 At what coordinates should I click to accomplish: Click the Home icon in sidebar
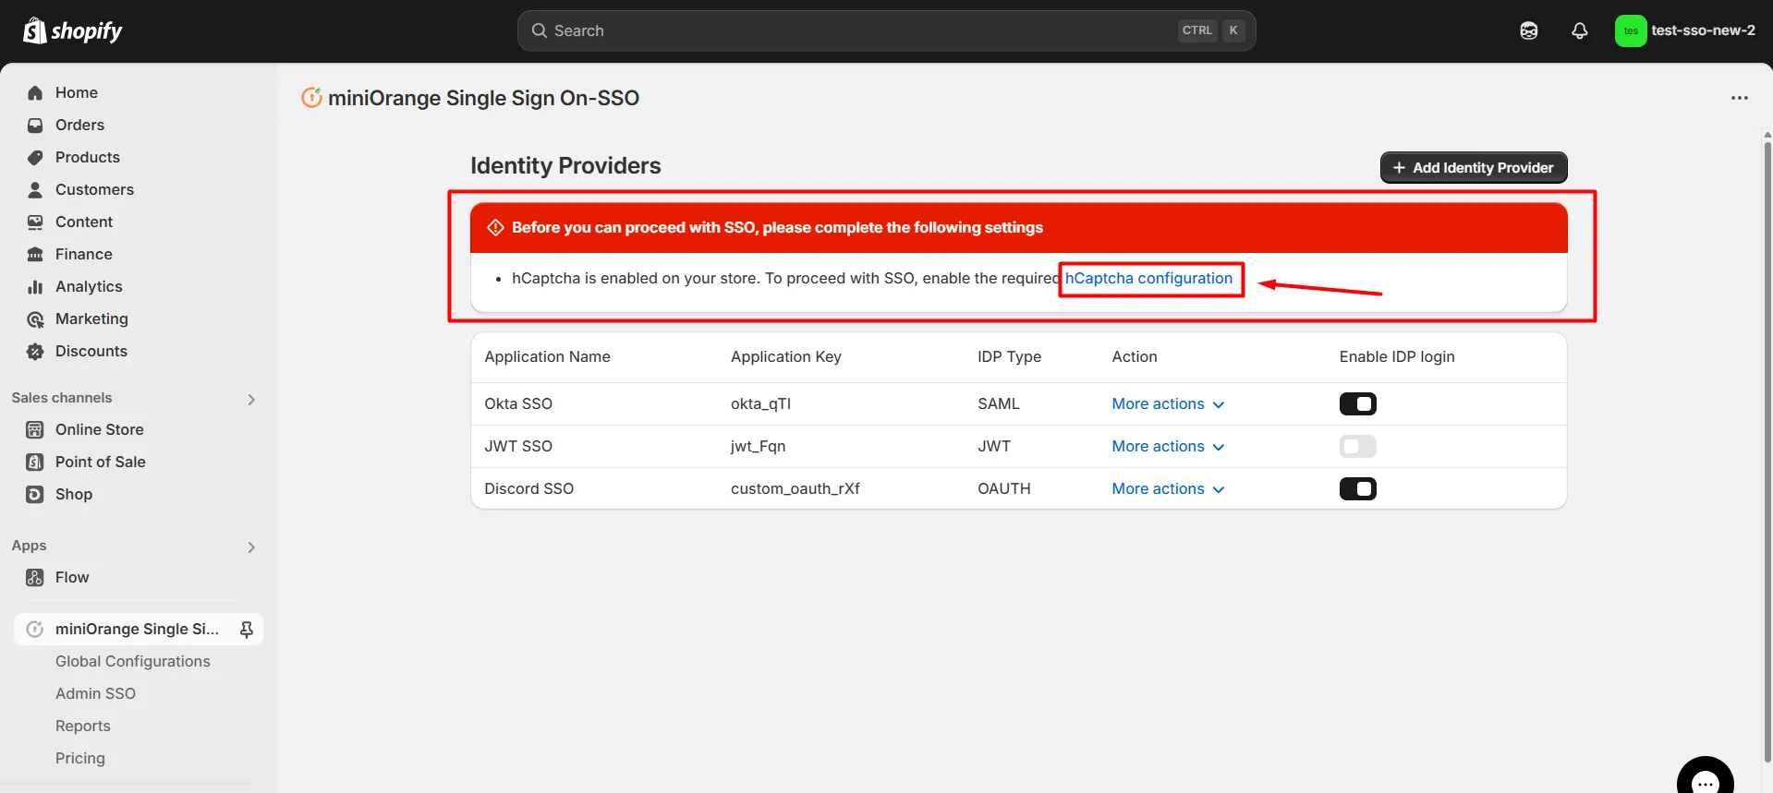tap(35, 92)
